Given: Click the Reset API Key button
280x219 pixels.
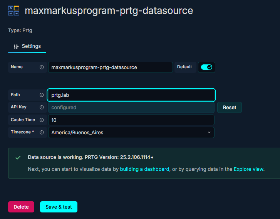Looking at the screenshot, I should pyautogui.click(x=230, y=108).
